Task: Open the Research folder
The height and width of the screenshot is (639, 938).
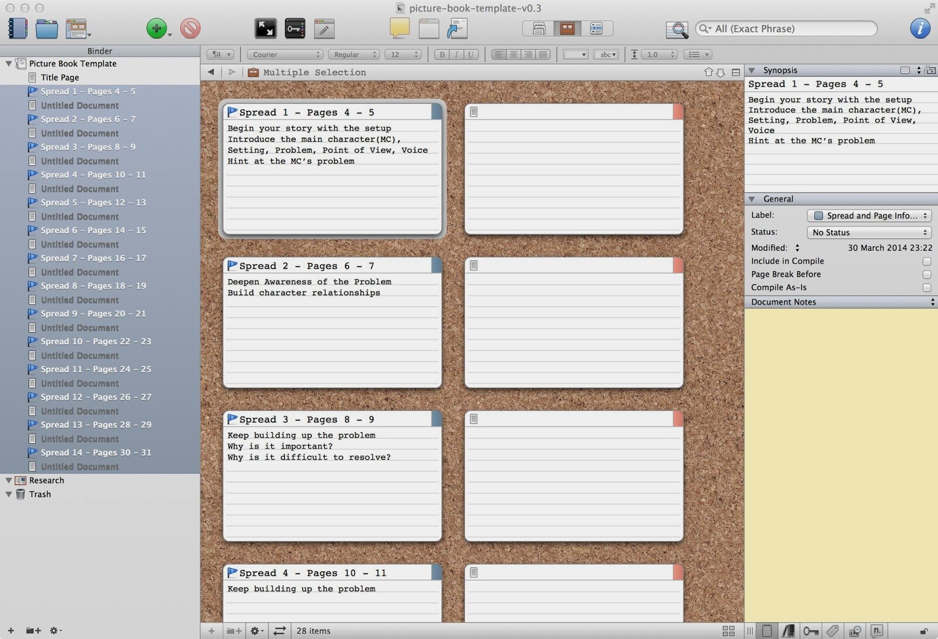Action: coord(46,480)
